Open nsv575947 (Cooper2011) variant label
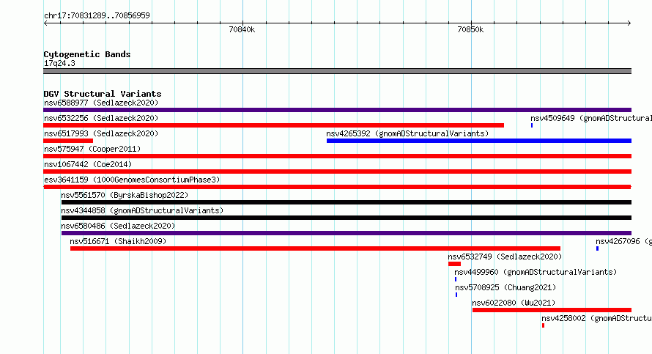Screen dimensions: 652x354 pyautogui.click(x=92, y=149)
